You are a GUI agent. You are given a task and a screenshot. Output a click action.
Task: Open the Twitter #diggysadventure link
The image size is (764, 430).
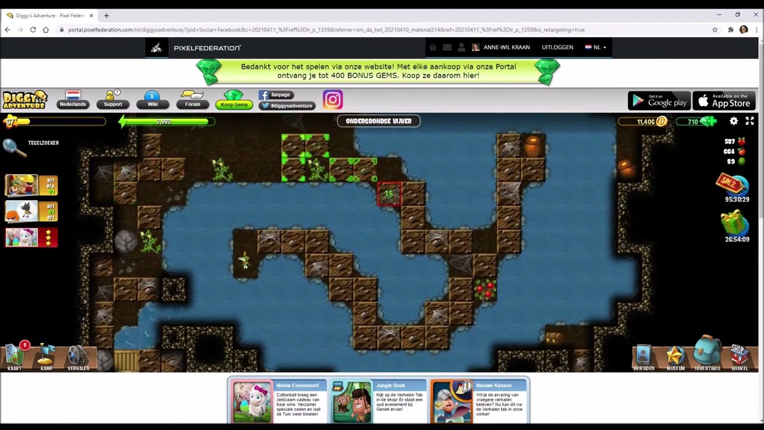tap(286, 106)
